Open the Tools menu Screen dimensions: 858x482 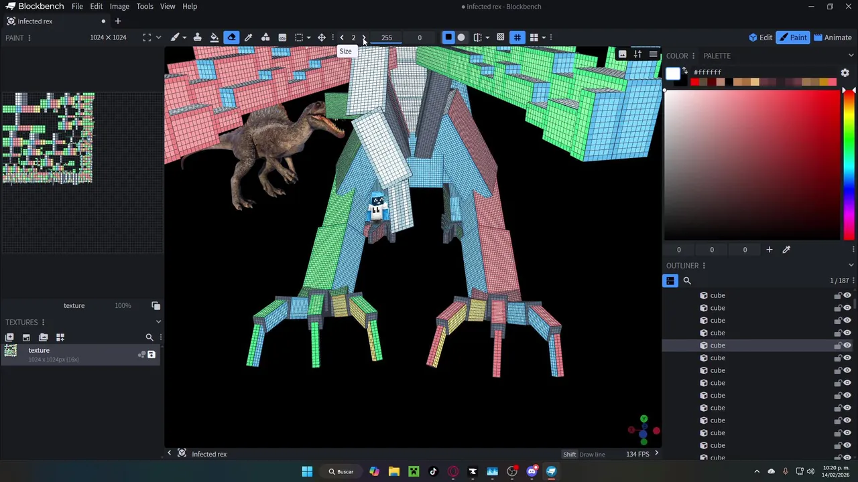coord(145,7)
